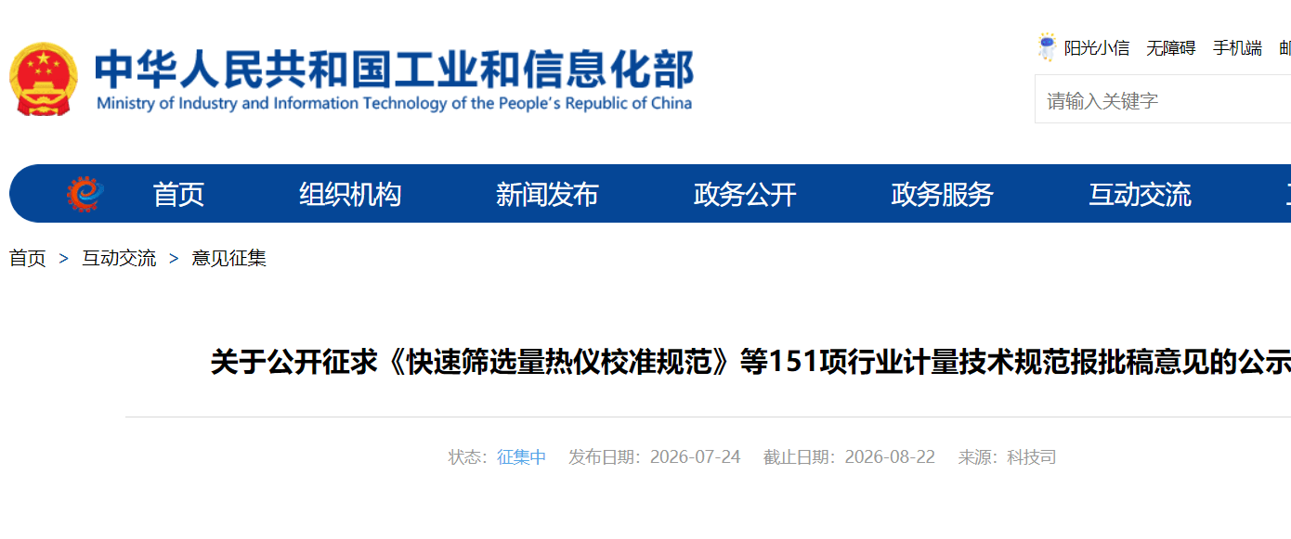
Task: Click the publish date 2026-07-24
Action: click(695, 457)
